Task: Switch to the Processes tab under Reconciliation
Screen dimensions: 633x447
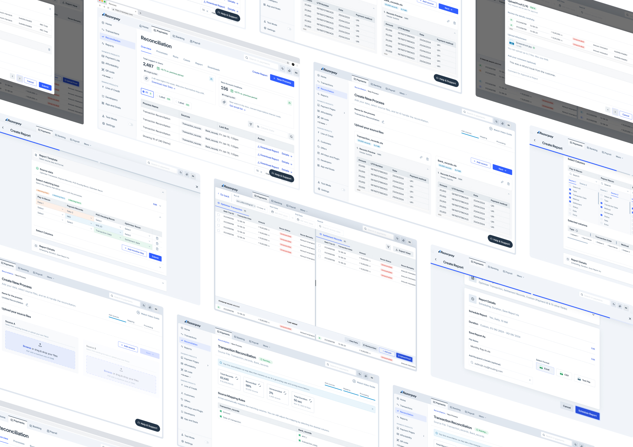Action: [162, 53]
